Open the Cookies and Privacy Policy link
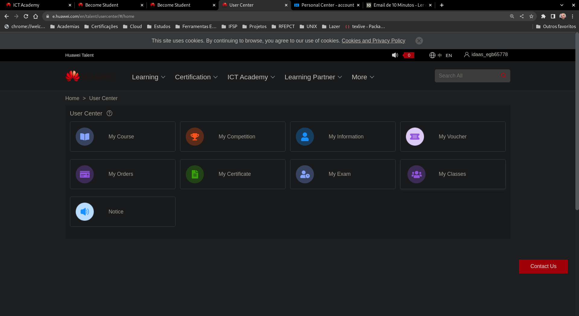579x316 pixels. 373,40
